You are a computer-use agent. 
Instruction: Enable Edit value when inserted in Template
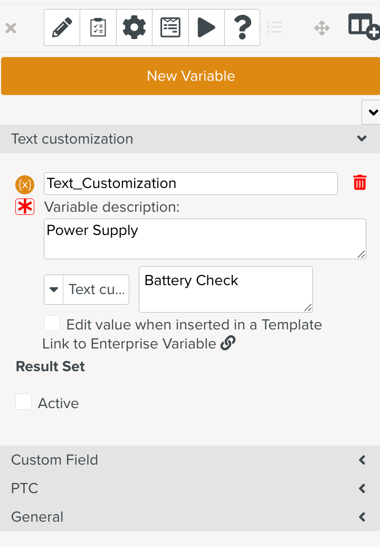[x=52, y=324]
